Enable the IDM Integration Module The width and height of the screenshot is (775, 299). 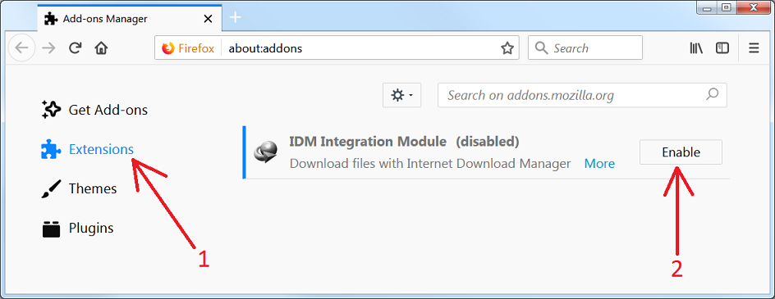(681, 152)
